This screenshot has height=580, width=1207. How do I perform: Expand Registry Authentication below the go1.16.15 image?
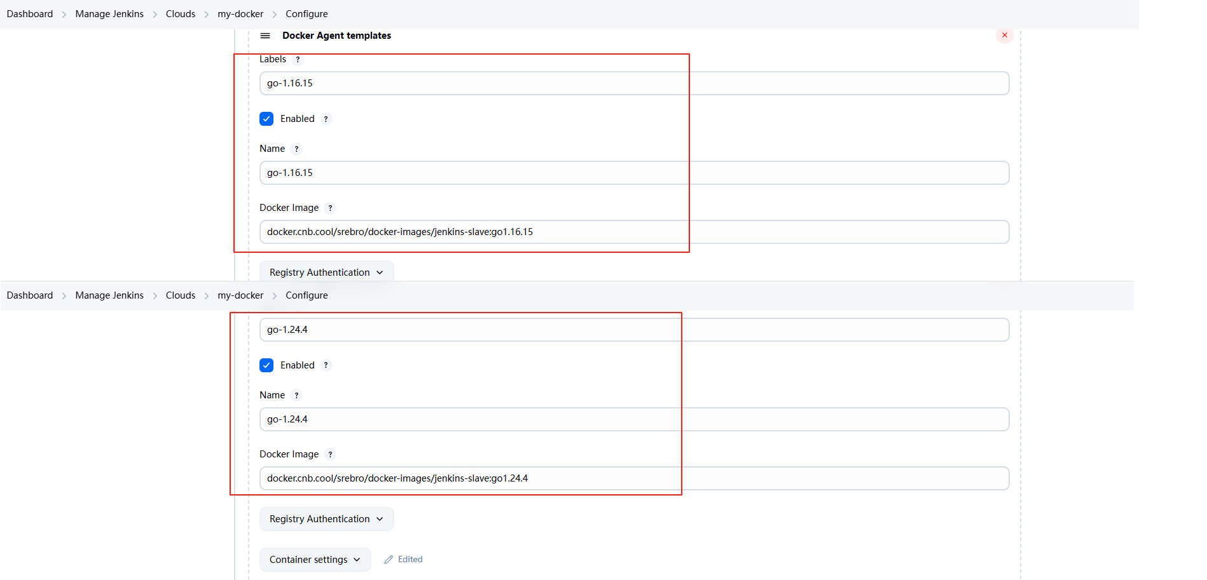(326, 273)
